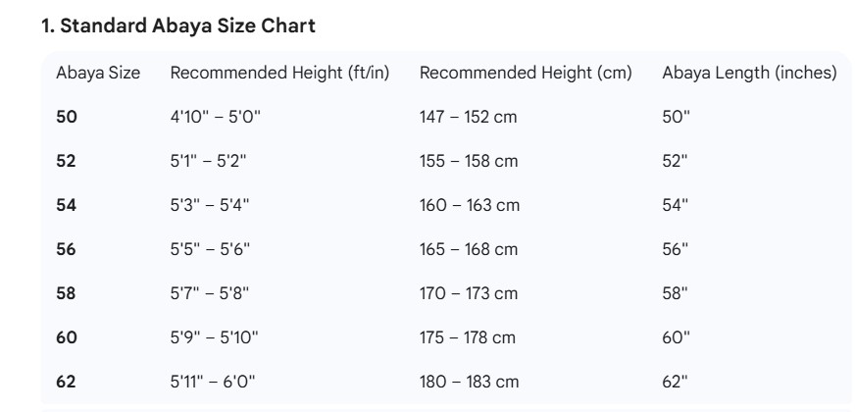Click the 5'3" – 5'4" height cell

(211, 206)
